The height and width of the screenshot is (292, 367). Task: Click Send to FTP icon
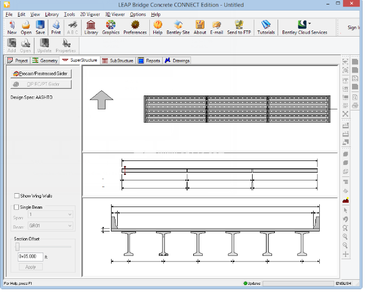(x=239, y=27)
